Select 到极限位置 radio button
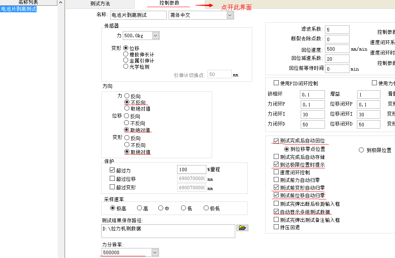Image resolution: width=395 pixels, height=258 pixels. click(361, 150)
